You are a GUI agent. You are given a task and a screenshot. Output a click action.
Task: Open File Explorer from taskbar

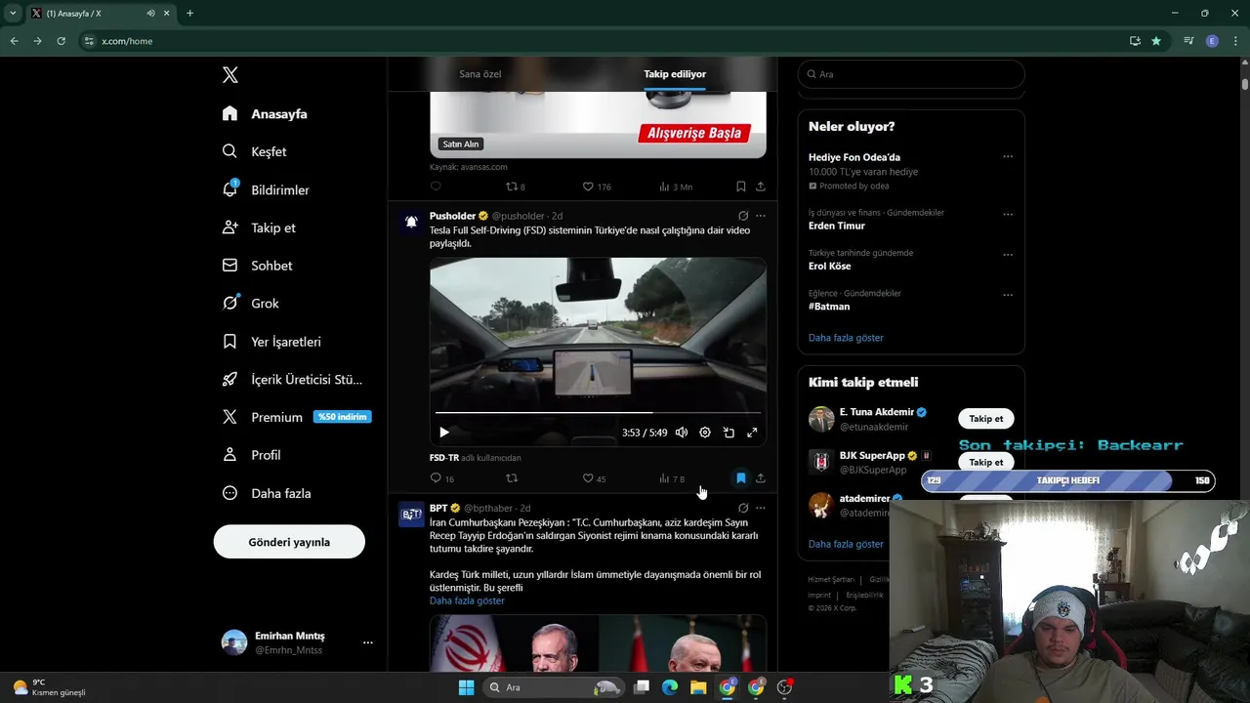point(698,687)
